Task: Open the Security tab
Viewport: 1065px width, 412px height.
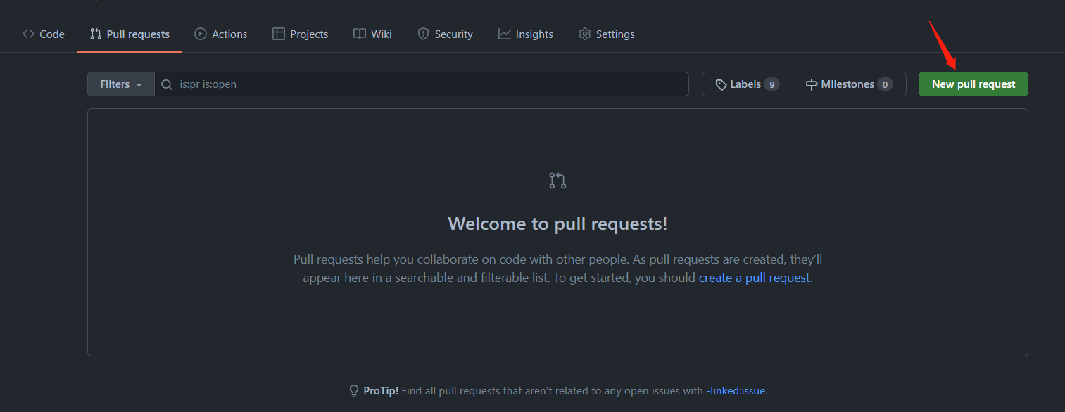Action: [445, 34]
